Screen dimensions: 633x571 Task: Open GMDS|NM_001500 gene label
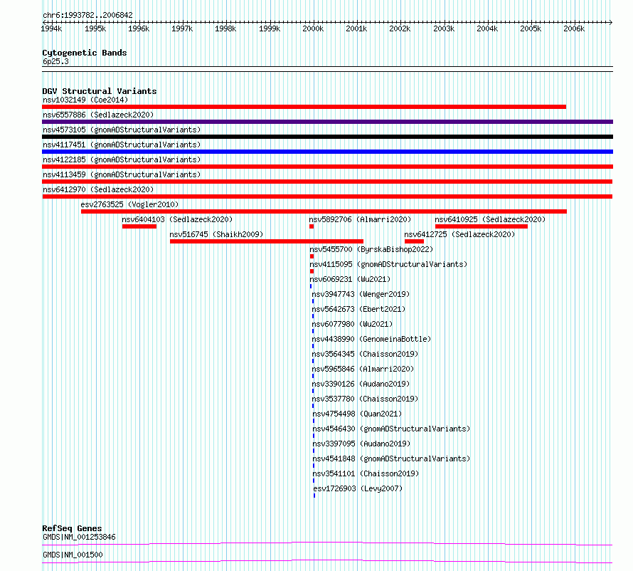click(x=73, y=555)
